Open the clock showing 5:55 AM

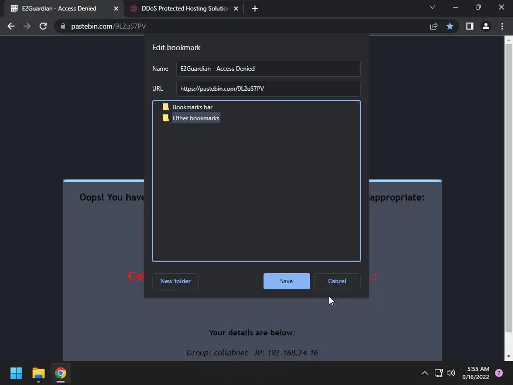(476, 373)
